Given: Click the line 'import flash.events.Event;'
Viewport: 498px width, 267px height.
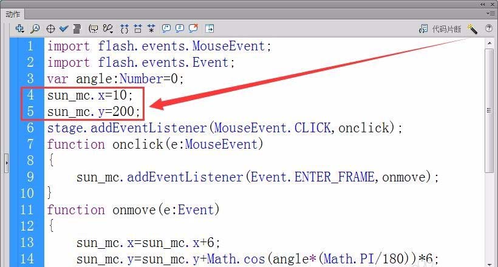Looking at the screenshot, I should (141, 63).
